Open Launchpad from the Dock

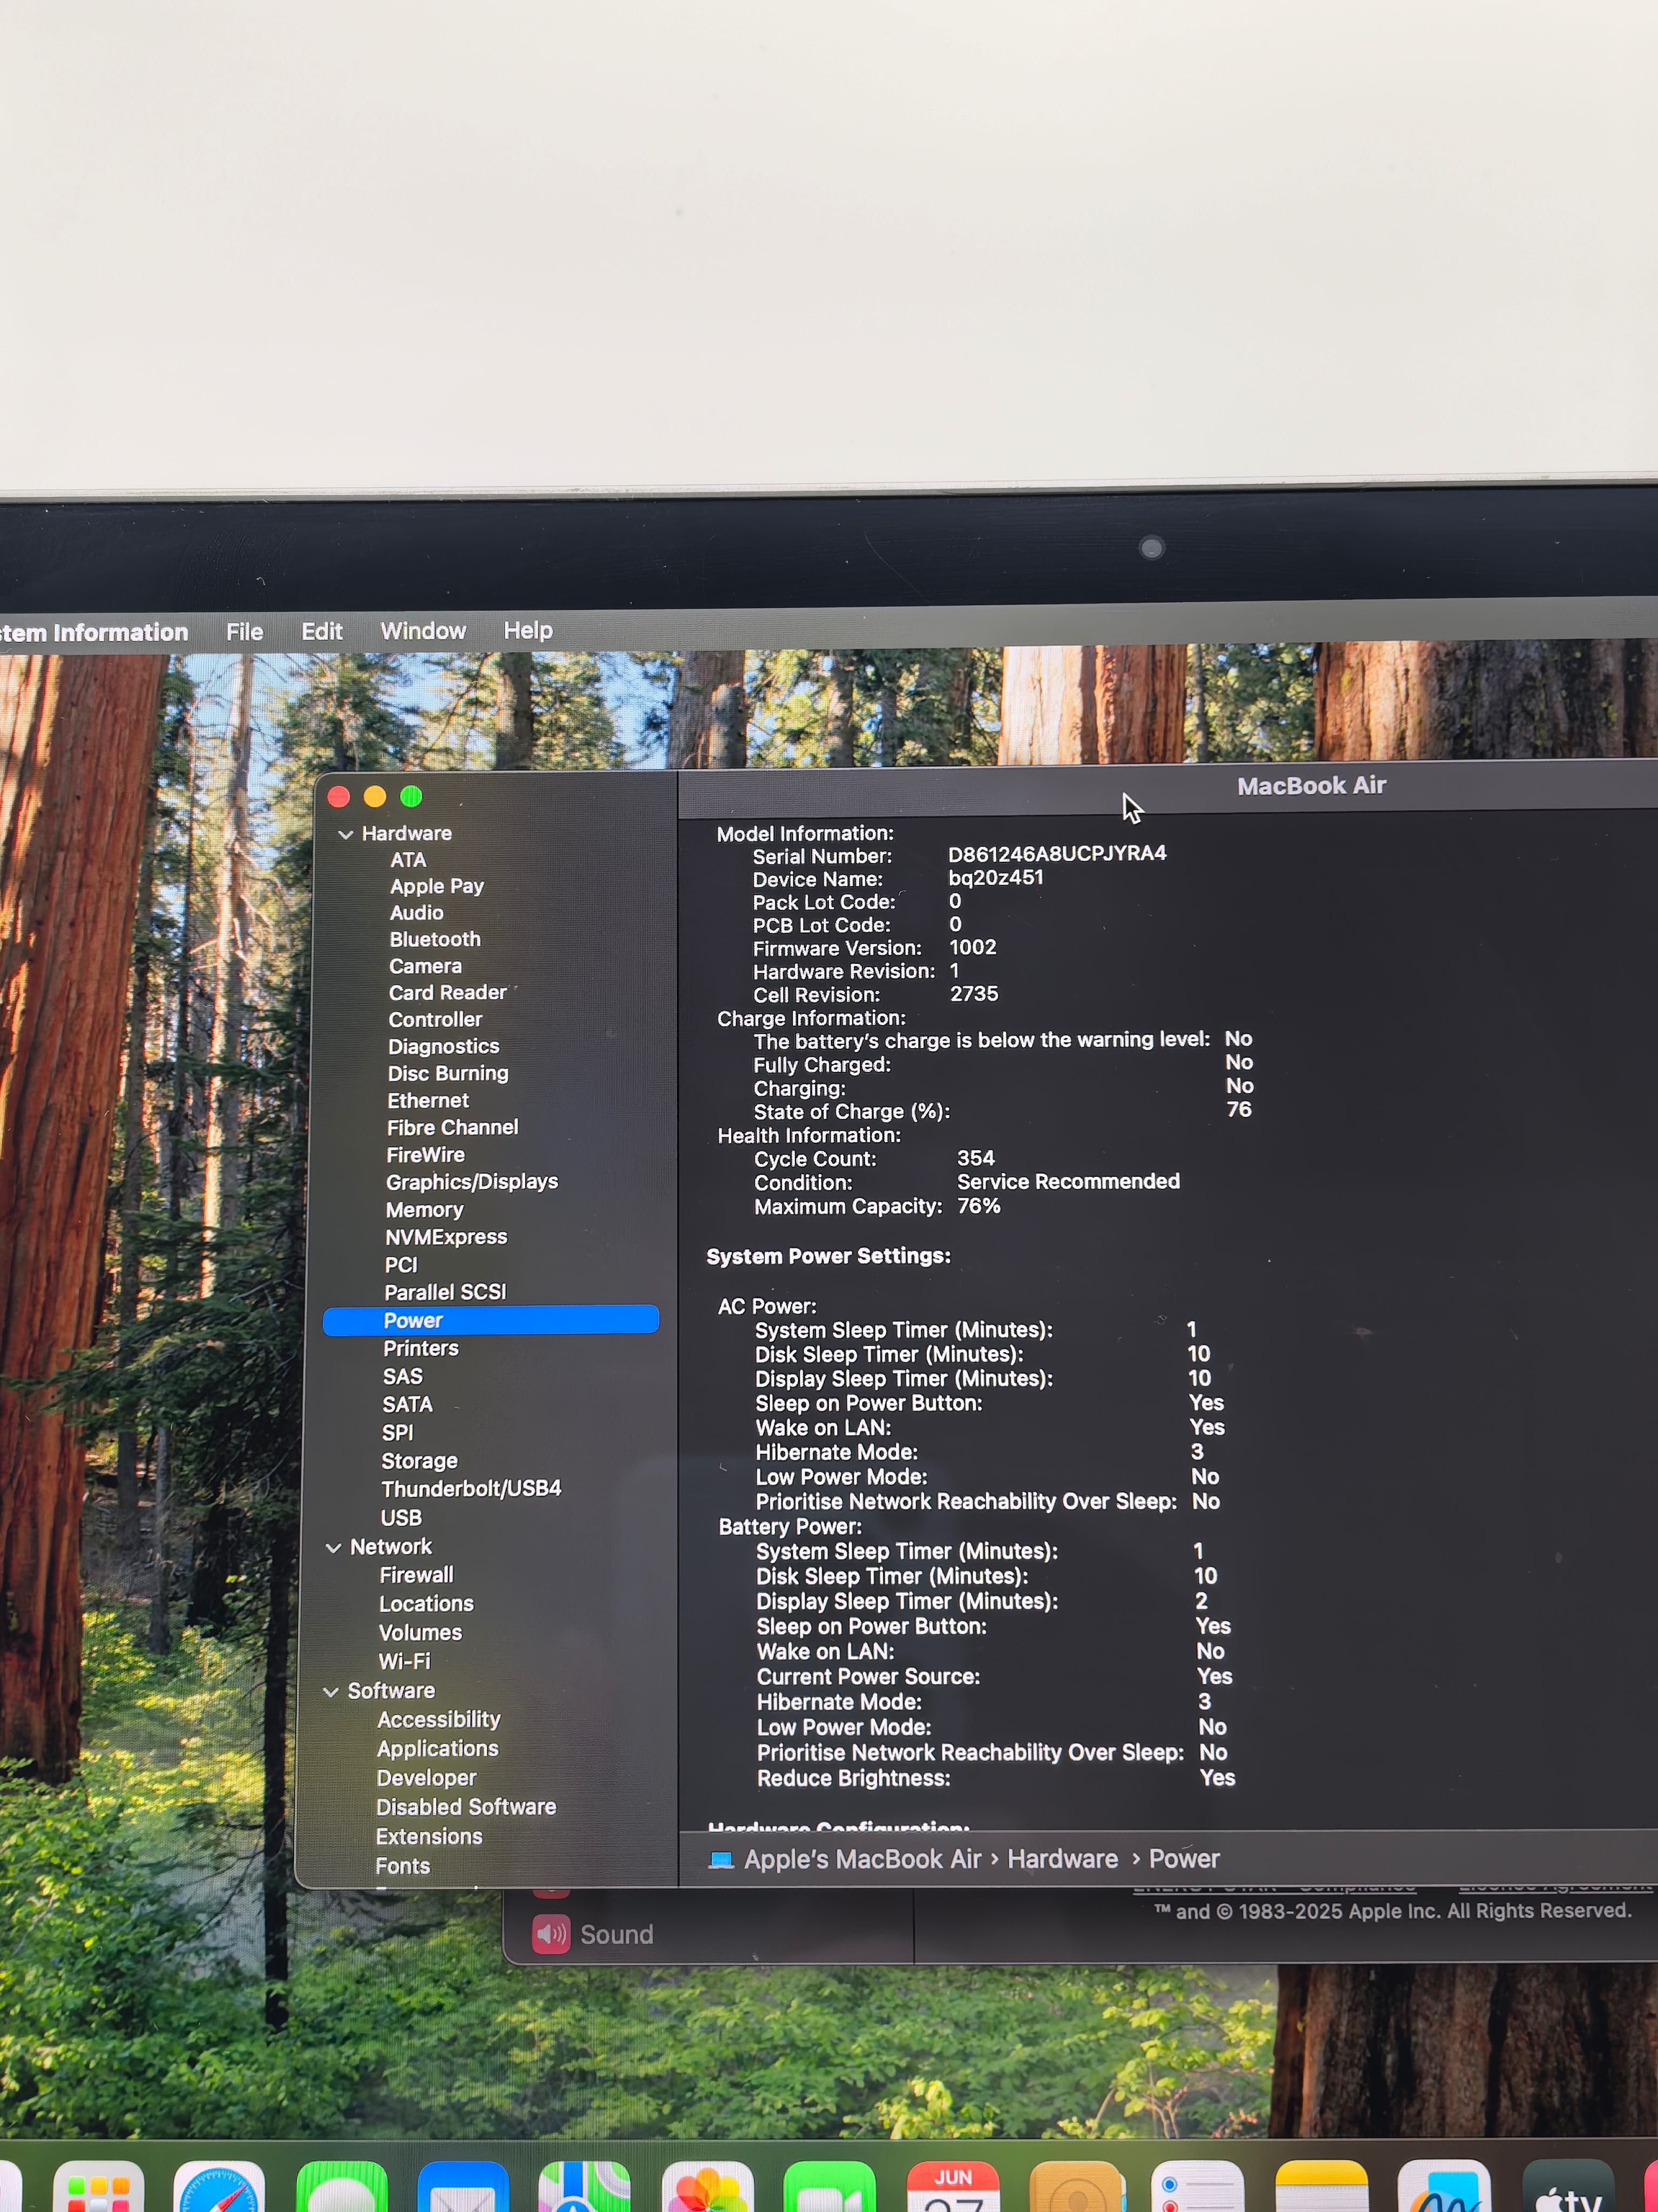point(98,2188)
